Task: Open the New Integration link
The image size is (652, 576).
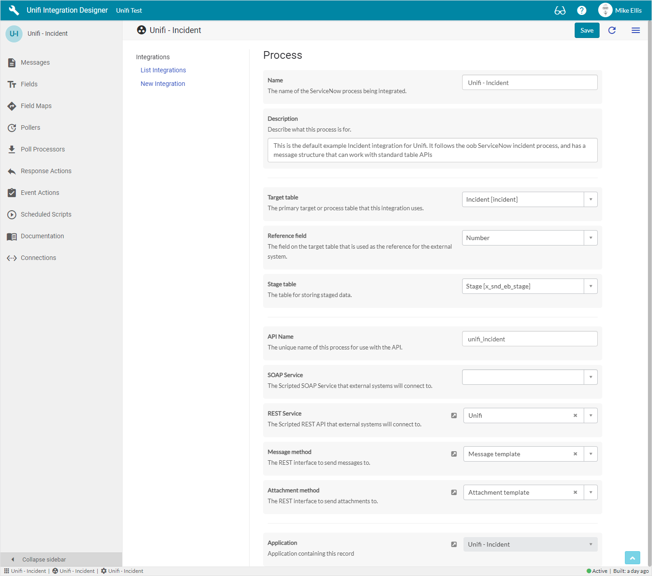Action: click(163, 84)
